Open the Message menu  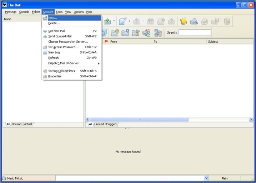click(x=11, y=12)
